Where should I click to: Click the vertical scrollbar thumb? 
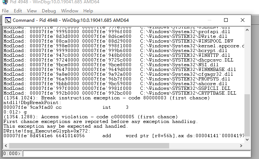click(x=247, y=116)
